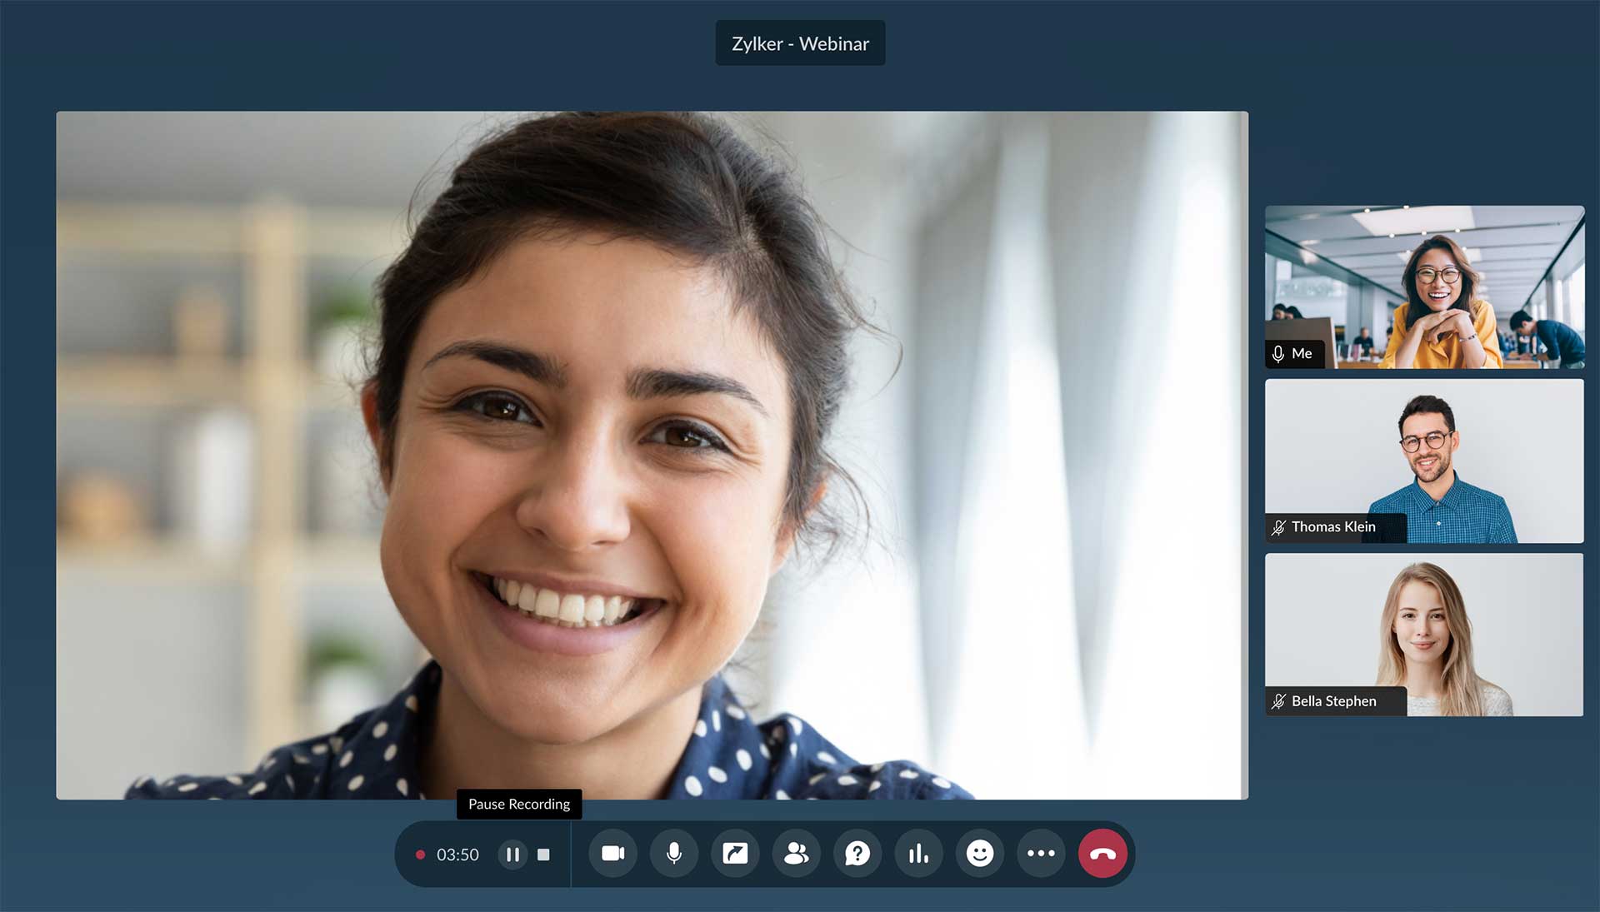
Task: Open the share screen option
Action: pos(735,854)
